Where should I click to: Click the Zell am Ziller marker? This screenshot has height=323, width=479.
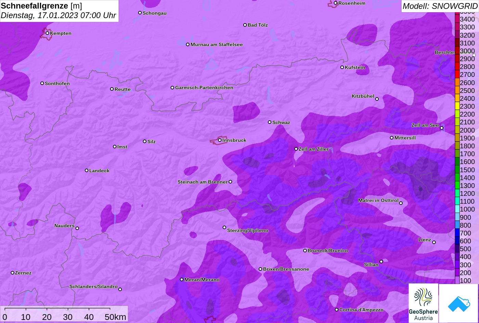click(x=296, y=149)
